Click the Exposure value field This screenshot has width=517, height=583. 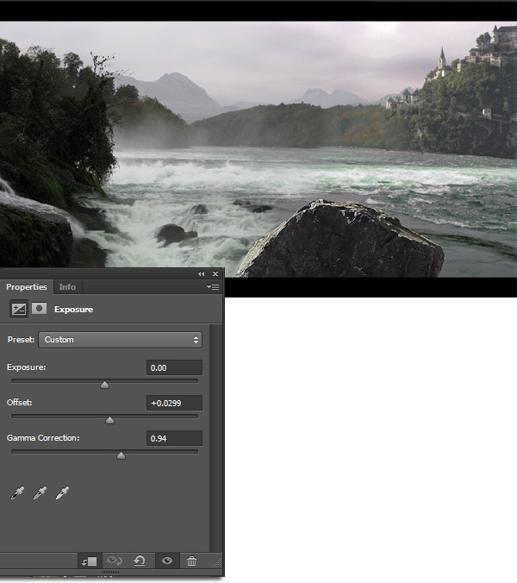[175, 367]
